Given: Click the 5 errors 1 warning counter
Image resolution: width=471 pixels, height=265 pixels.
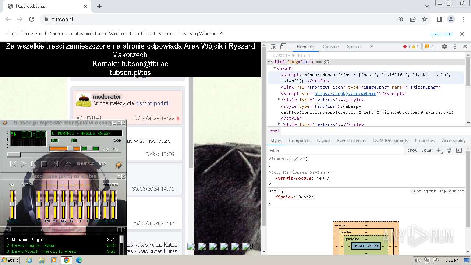Looking at the screenshot, I should (x=411, y=47).
